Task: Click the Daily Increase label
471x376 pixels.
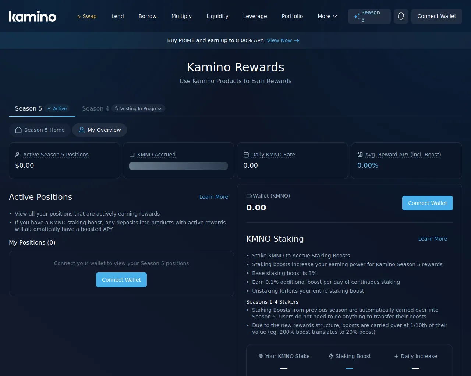Action: (x=419, y=356)
